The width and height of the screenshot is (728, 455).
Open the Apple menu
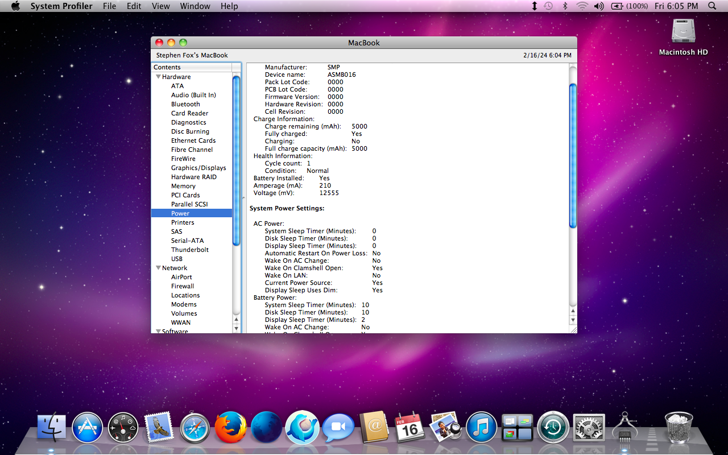click(15, 6)
